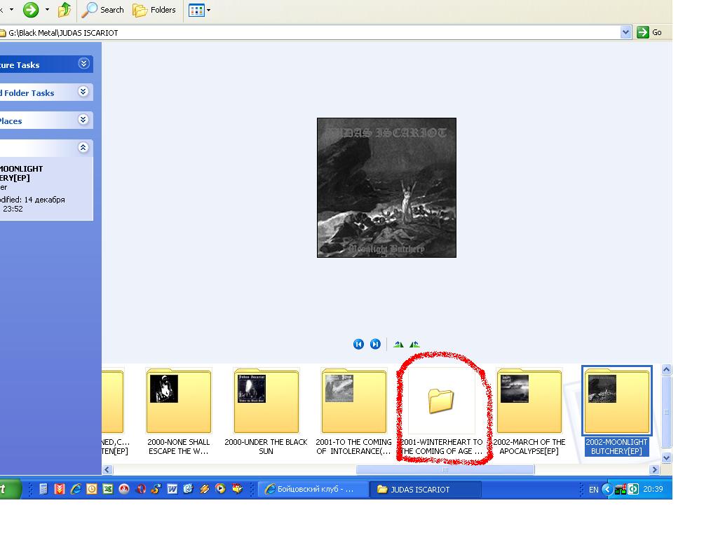718x538 pixels.
Task: Open the blue globe quick launch icon
Action: [188, 489]
